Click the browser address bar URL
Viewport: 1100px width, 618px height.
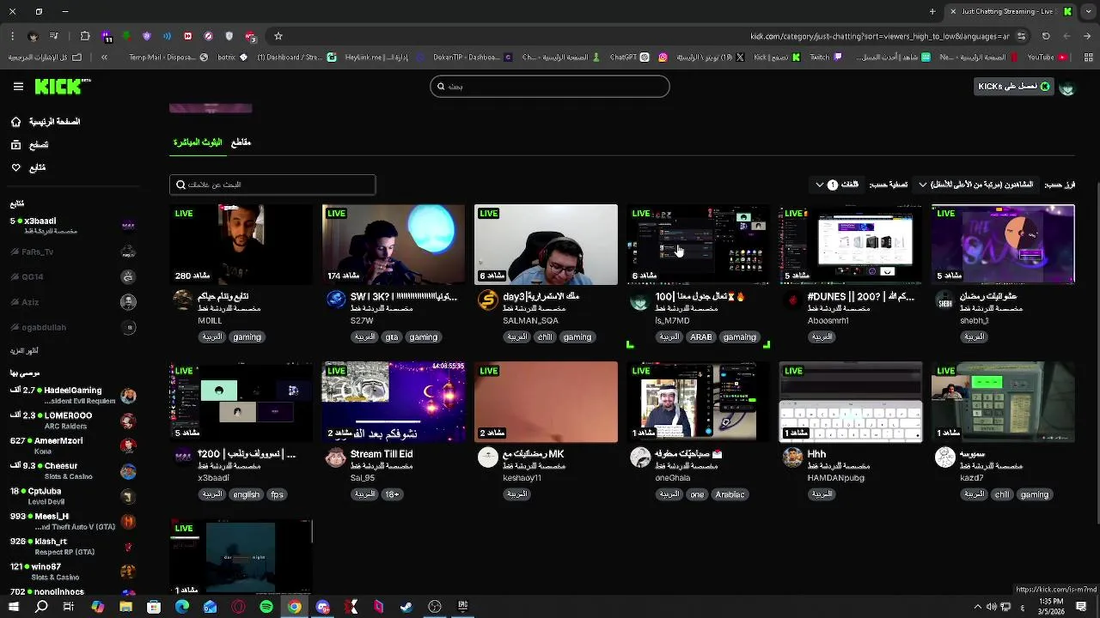pyautogui.click(x=880, y=36)
